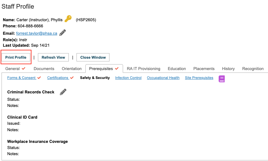268x161 pixels.
Task: Click the yellow key icon beside the name
Action: click(x=68, y=18)
